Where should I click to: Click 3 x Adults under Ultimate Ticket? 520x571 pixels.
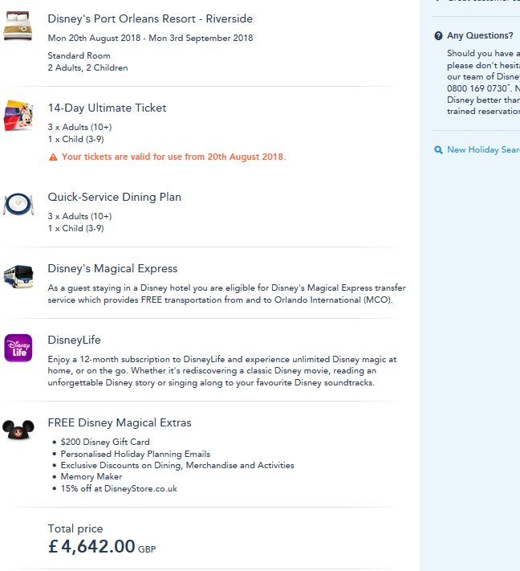(x=79, y=127)
